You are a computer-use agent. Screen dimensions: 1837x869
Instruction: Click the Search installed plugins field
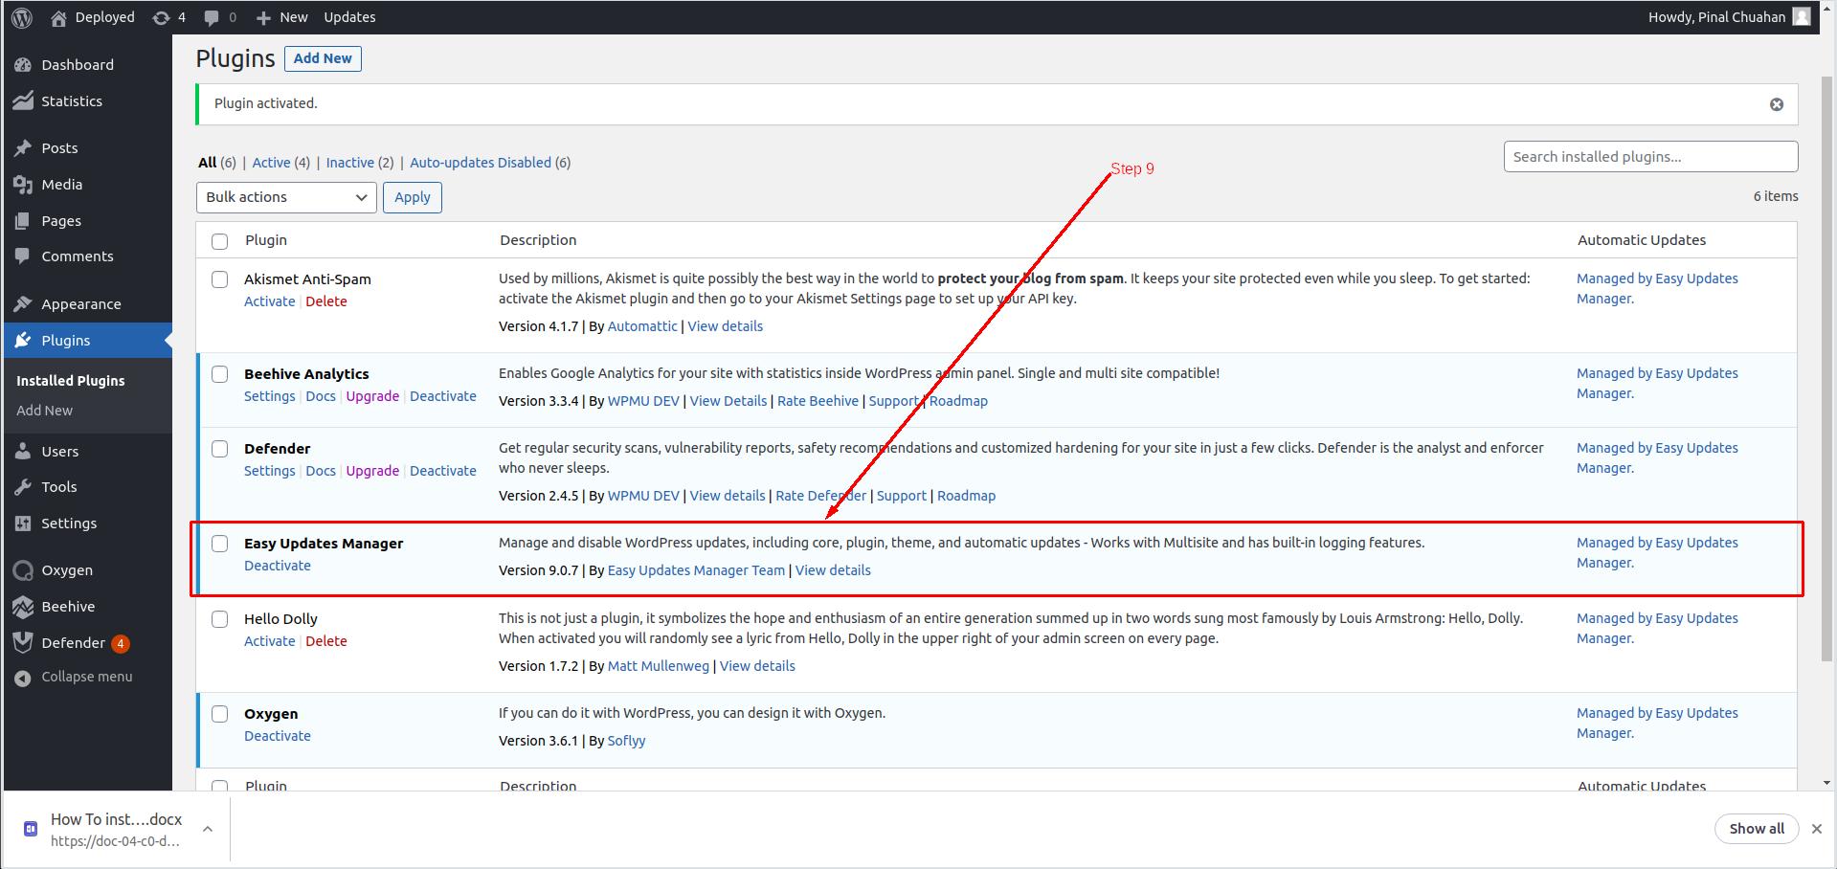click(x=1650, y=157)
